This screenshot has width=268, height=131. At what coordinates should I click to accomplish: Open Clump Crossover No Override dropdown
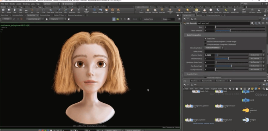257,70
